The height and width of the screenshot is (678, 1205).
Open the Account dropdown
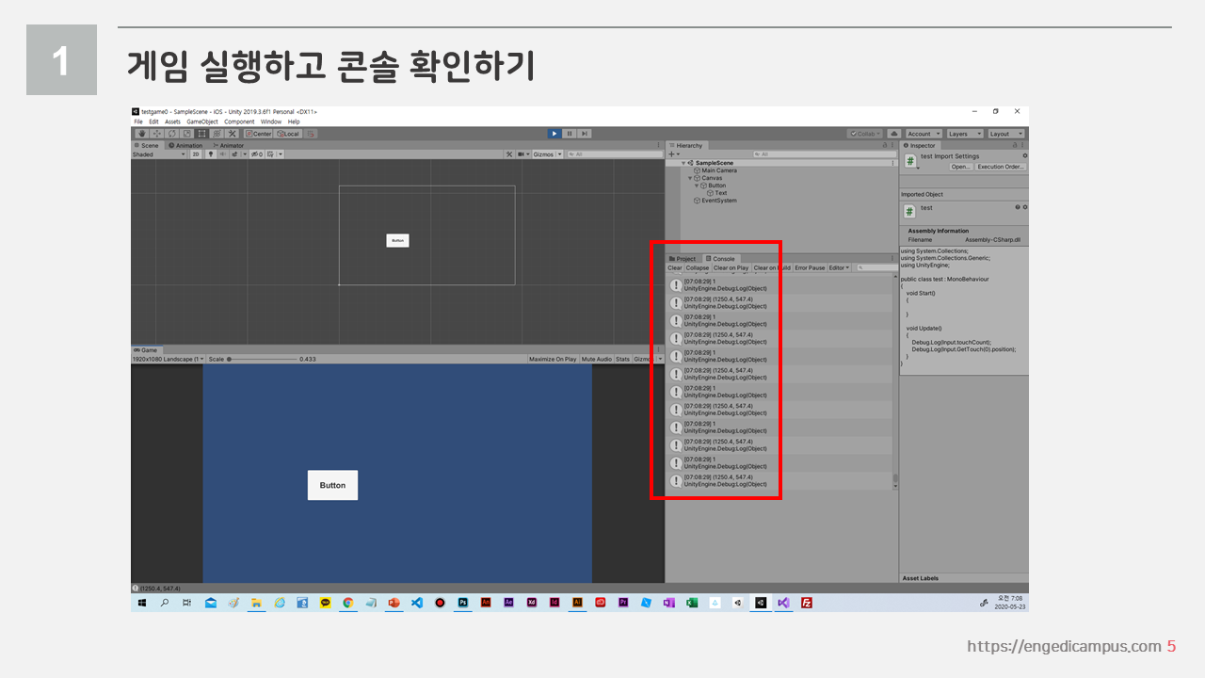(x=923, y=134)
